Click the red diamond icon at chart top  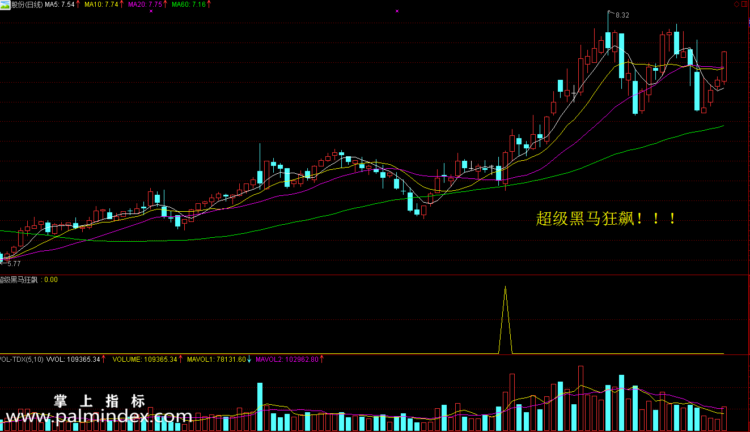pyautogui.click(x=736, y=5)
